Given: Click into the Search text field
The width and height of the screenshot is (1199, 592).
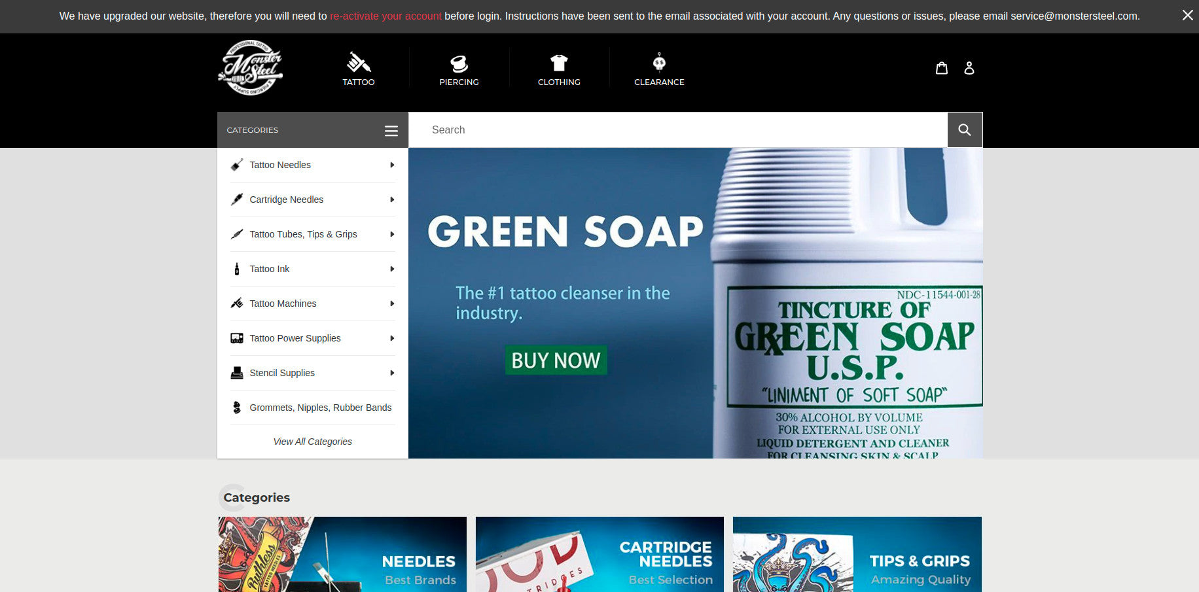Looking at the screenshot, I should click(x=677, y=130).
